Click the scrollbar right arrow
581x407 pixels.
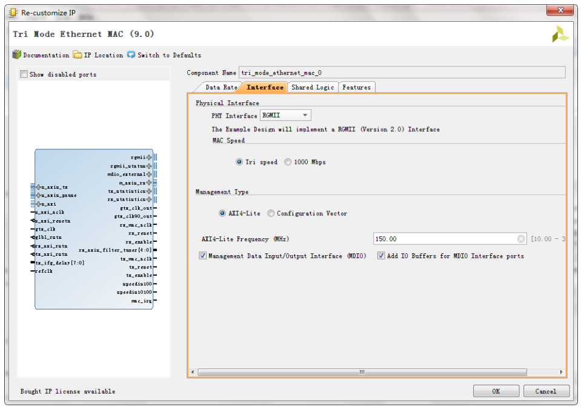[561, 372]
